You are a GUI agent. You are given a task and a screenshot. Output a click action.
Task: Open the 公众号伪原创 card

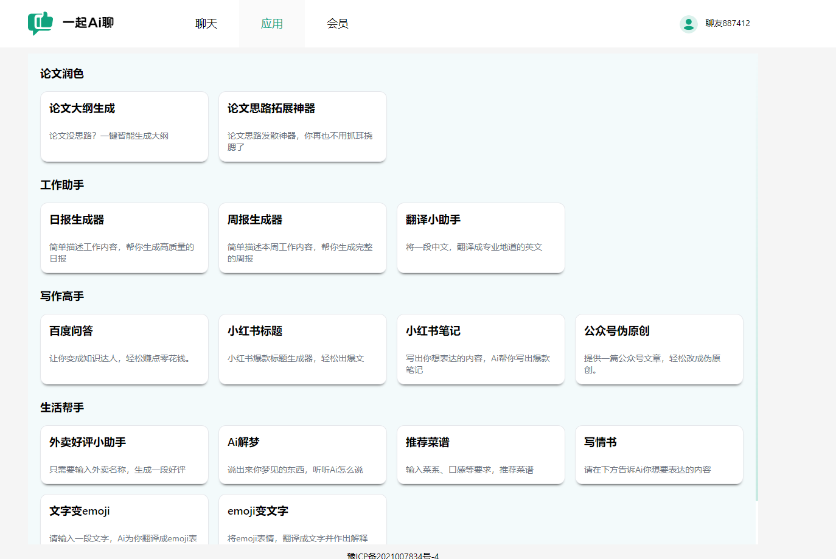pos(659,349)
